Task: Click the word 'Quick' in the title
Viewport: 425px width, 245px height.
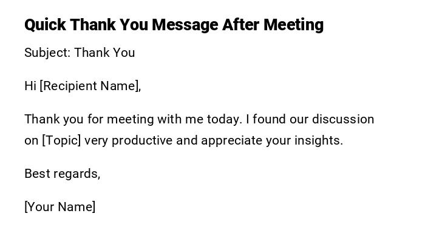Action: tap(45, 25)
